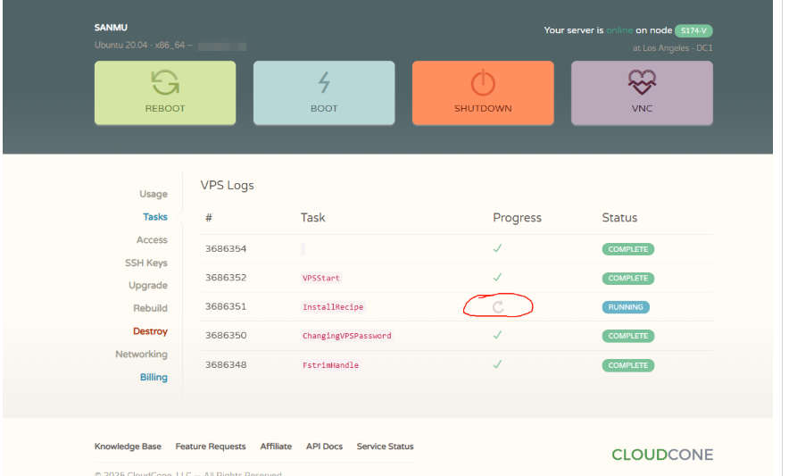
Task: Open the Feature Requests footer link
Action: 211,446
